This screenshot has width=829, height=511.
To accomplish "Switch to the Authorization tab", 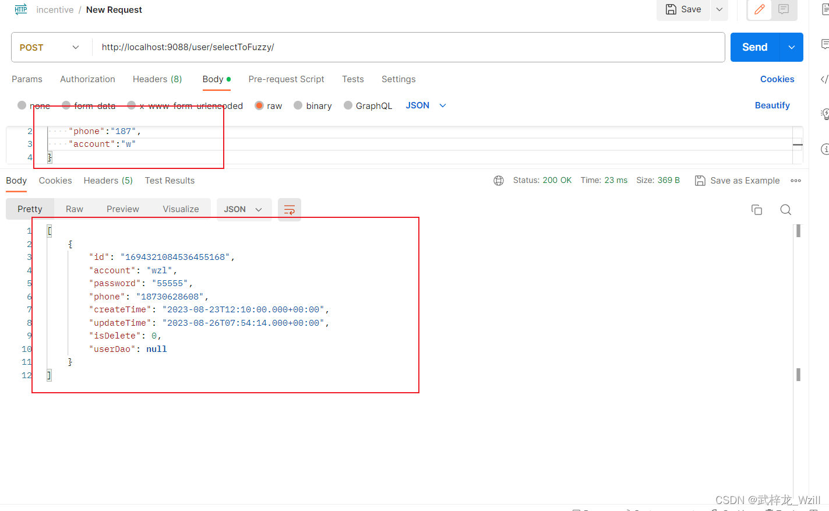I will [x=87, y=79].
